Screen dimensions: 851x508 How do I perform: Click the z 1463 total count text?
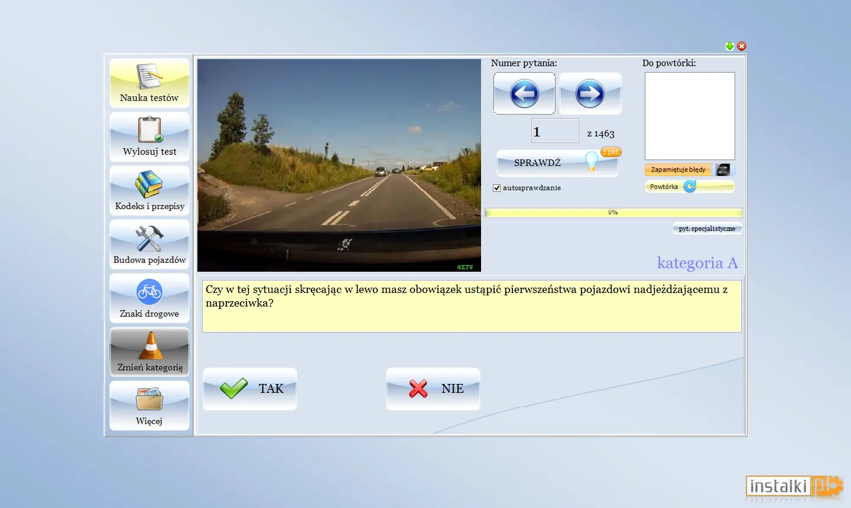click(x=601, y=133)
